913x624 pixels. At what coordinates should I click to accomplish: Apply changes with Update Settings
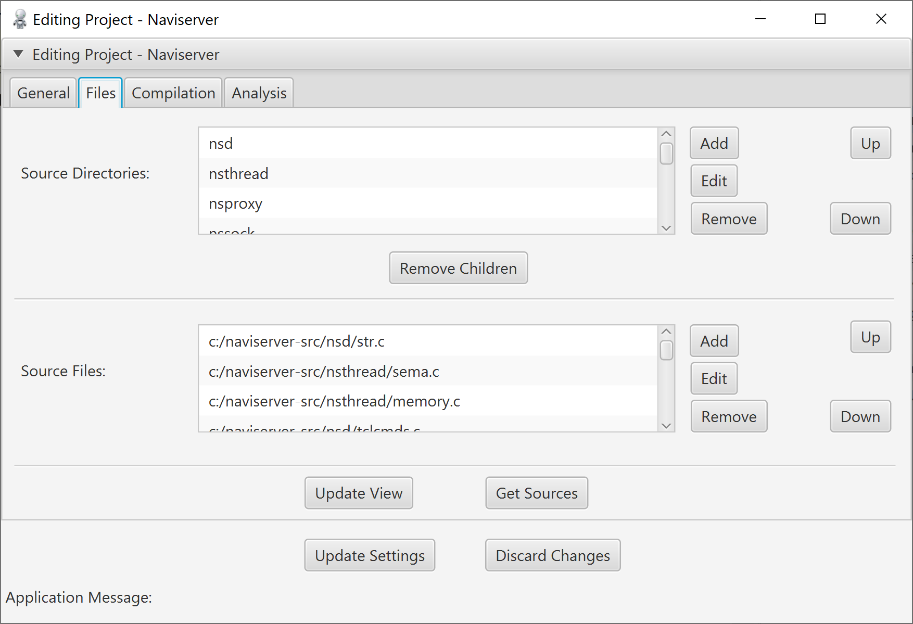tap(370, 555)
